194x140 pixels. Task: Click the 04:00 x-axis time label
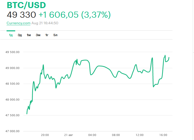pyautogui.click(x=92, y=135)
